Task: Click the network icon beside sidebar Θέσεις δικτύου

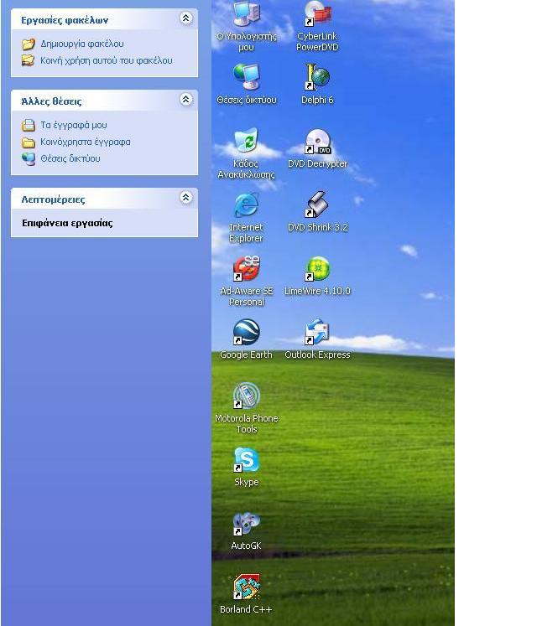Action: click(x=29, y=159)
